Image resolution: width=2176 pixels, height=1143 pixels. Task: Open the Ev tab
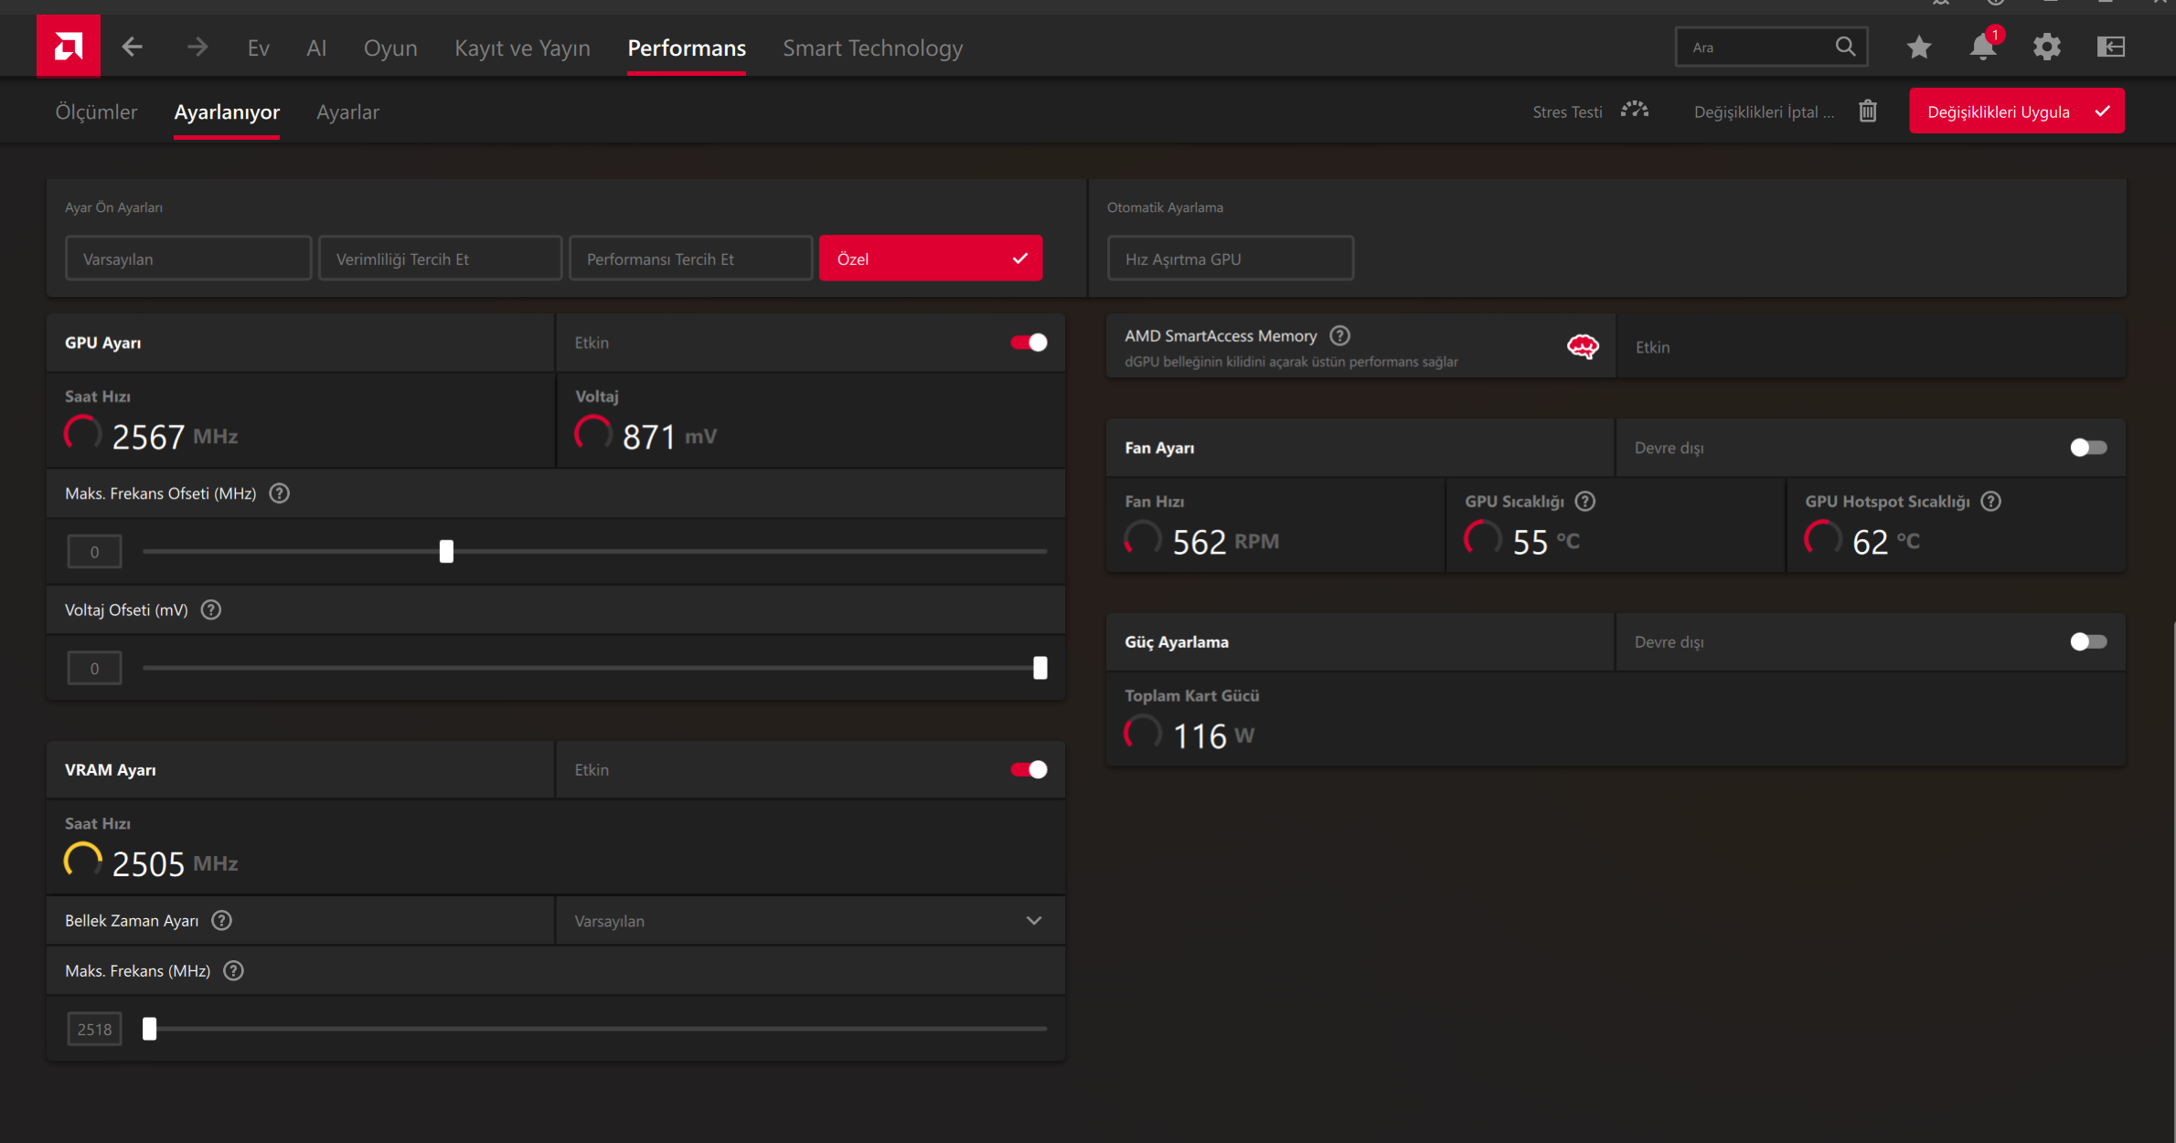click(259, 48)
